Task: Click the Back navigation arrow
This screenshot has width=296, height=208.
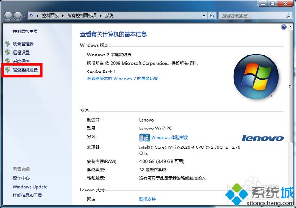Action: click(8, 16)
